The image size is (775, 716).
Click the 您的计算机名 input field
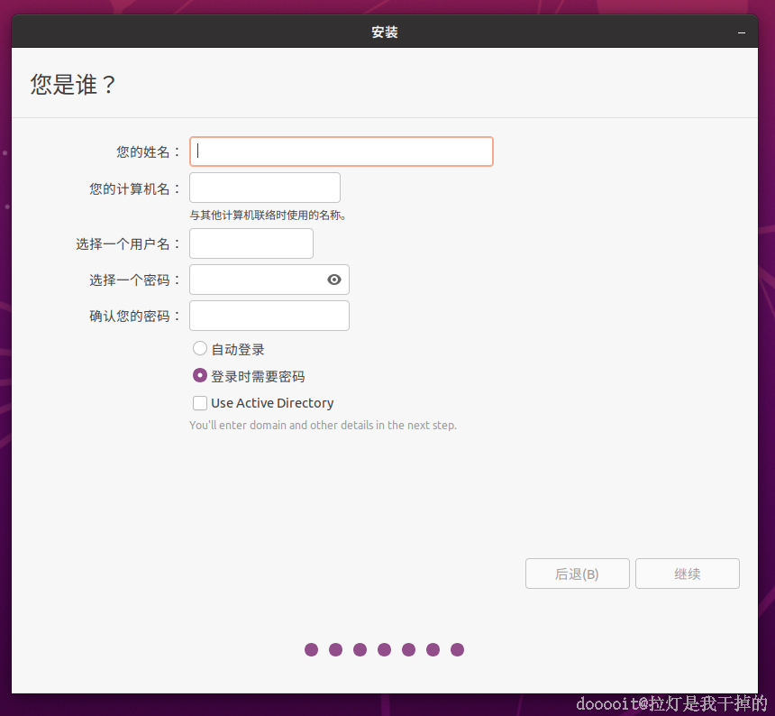pyautogui.click(x=264, y=187)
